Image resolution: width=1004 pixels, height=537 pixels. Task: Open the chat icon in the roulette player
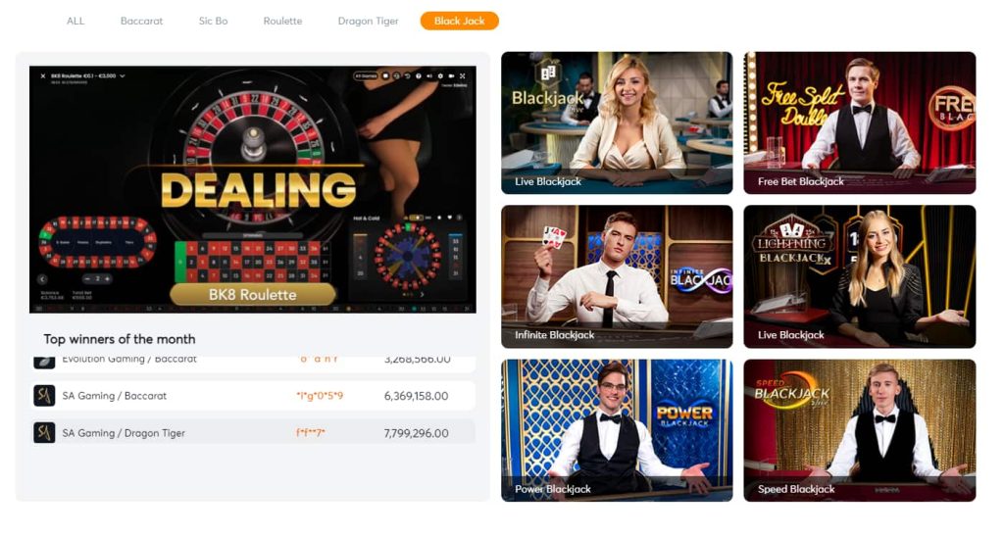[x=385, y=76]
